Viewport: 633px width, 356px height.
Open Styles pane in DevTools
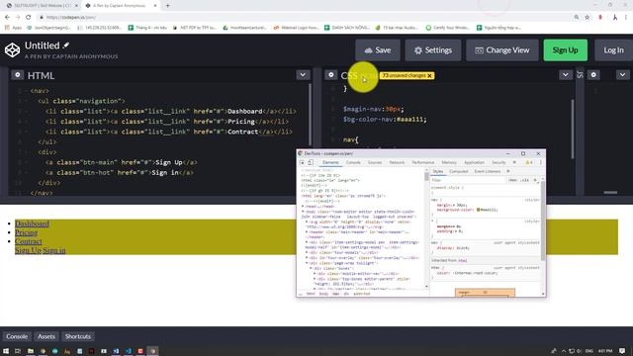coord(437,171)
